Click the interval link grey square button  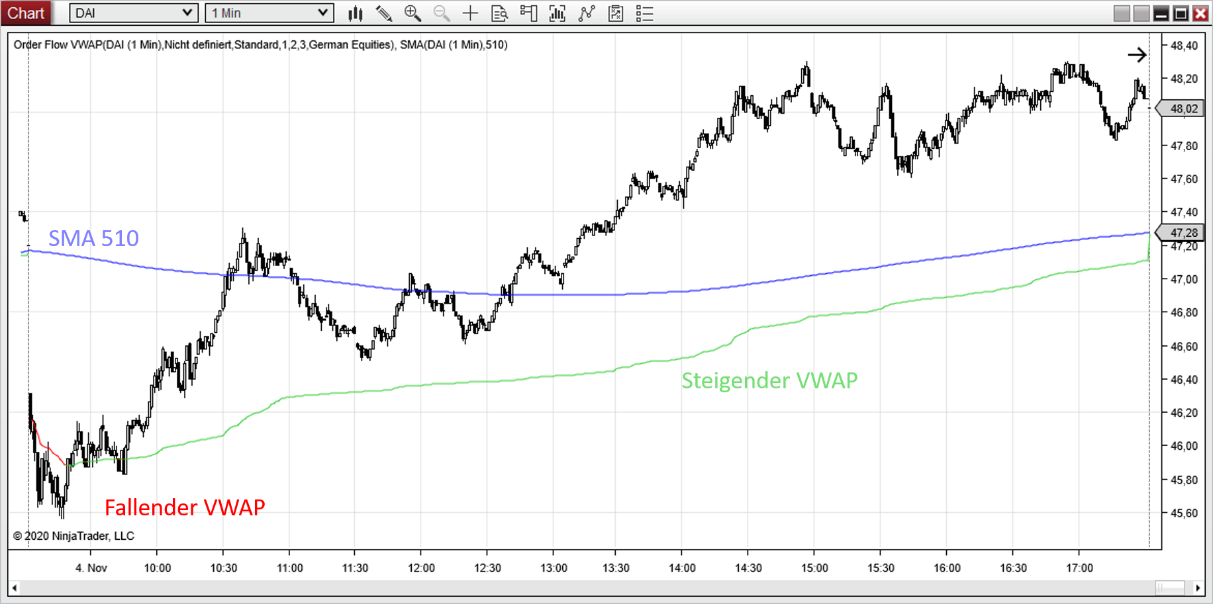[x=1141, y=13]
